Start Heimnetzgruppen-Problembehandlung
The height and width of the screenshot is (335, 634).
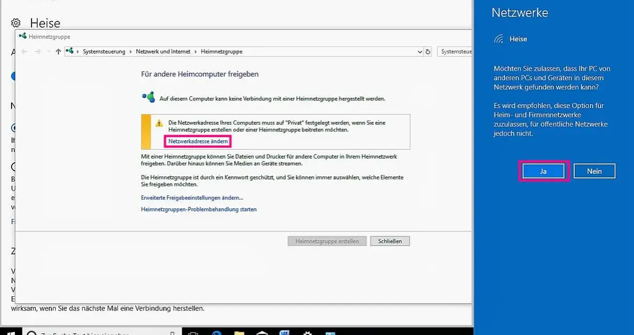coord(199,209)
